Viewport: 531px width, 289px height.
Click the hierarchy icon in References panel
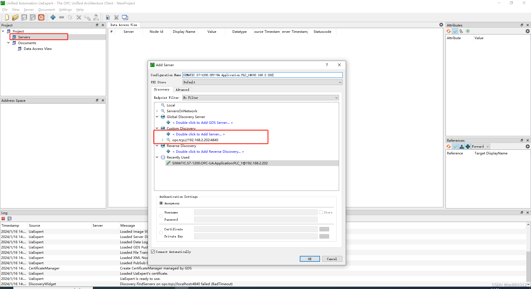pyautogui.click(x=462, y=146)
